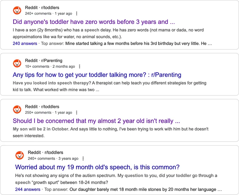Screen dimensions: 239x195
Task: View the 244 answers link
Action: pos(27,189)
